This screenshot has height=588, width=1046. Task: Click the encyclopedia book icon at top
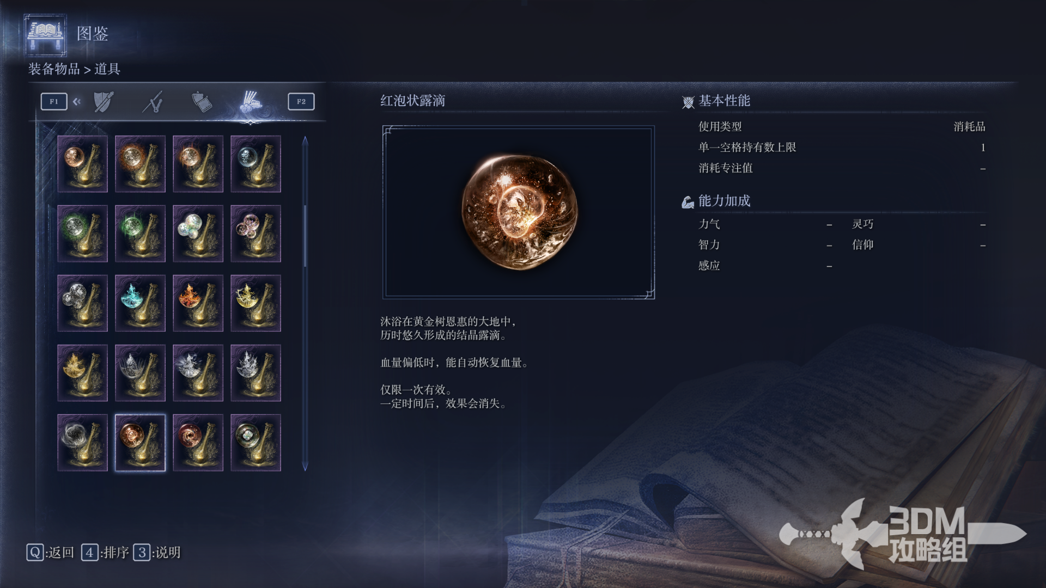click(46, 34)
